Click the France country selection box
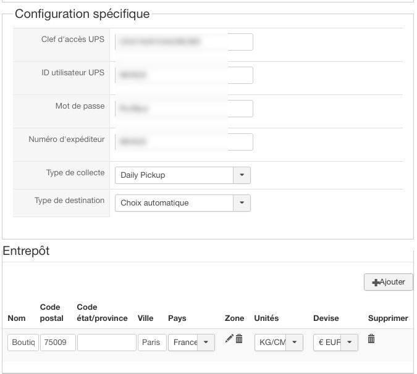This screenshot has width=417, height=374. tap(183, 343)
